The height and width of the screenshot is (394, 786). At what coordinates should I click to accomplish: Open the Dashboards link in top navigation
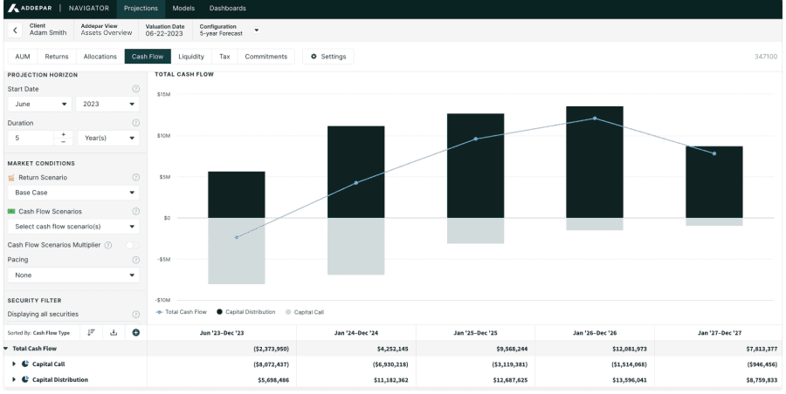pyautogui.click(x=227, y=8)
